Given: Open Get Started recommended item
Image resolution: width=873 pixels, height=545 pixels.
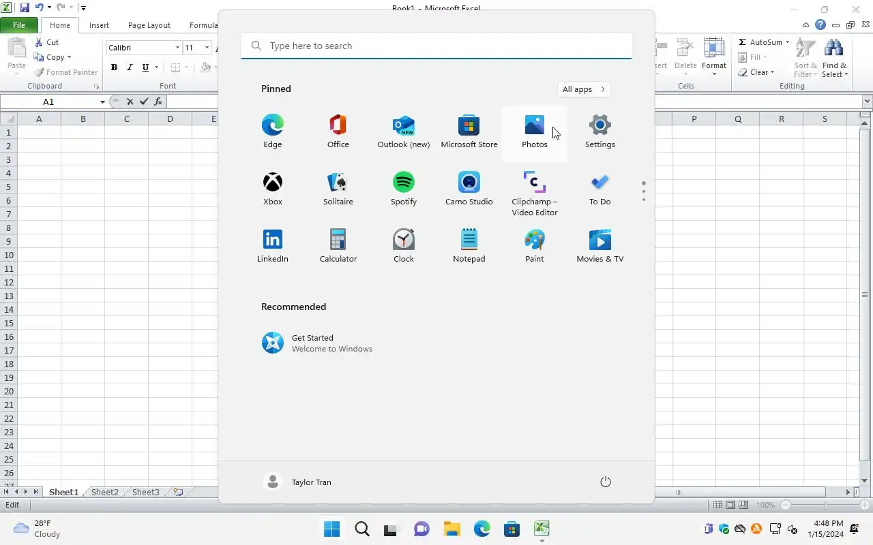Looking at the screenshot, I should [317, 343].
